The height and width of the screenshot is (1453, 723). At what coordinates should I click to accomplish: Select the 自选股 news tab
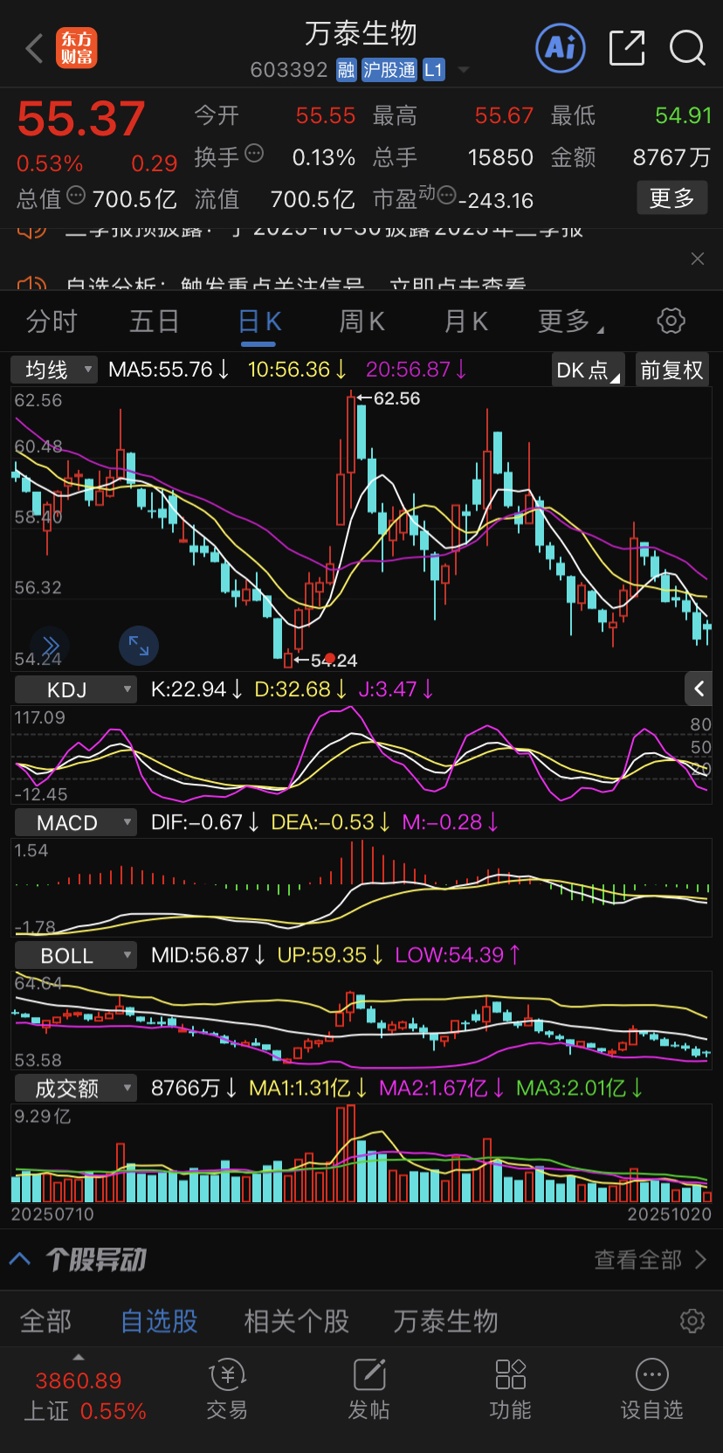click(x=159, y=1321)
